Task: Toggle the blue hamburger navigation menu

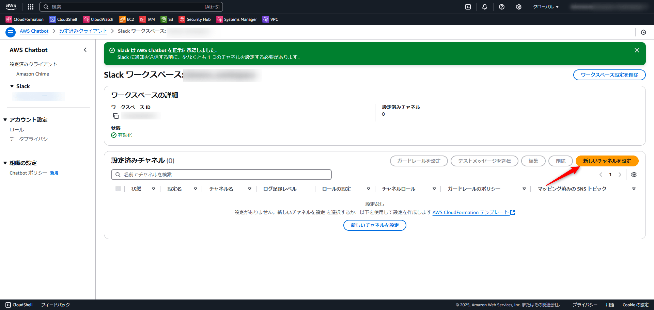Action: point(11,32)
